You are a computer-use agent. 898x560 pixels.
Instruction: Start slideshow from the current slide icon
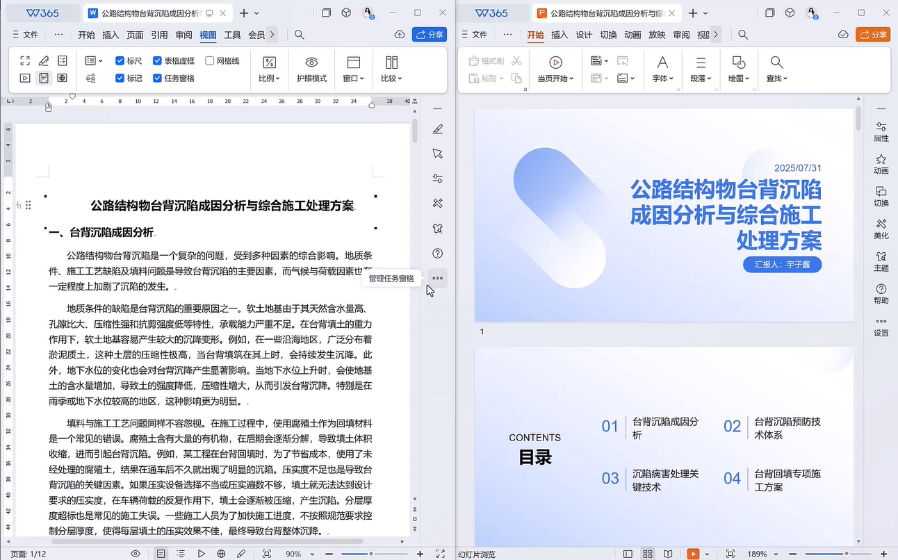click(555, 63)
